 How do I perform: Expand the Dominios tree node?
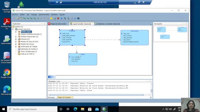click(16, 39)
